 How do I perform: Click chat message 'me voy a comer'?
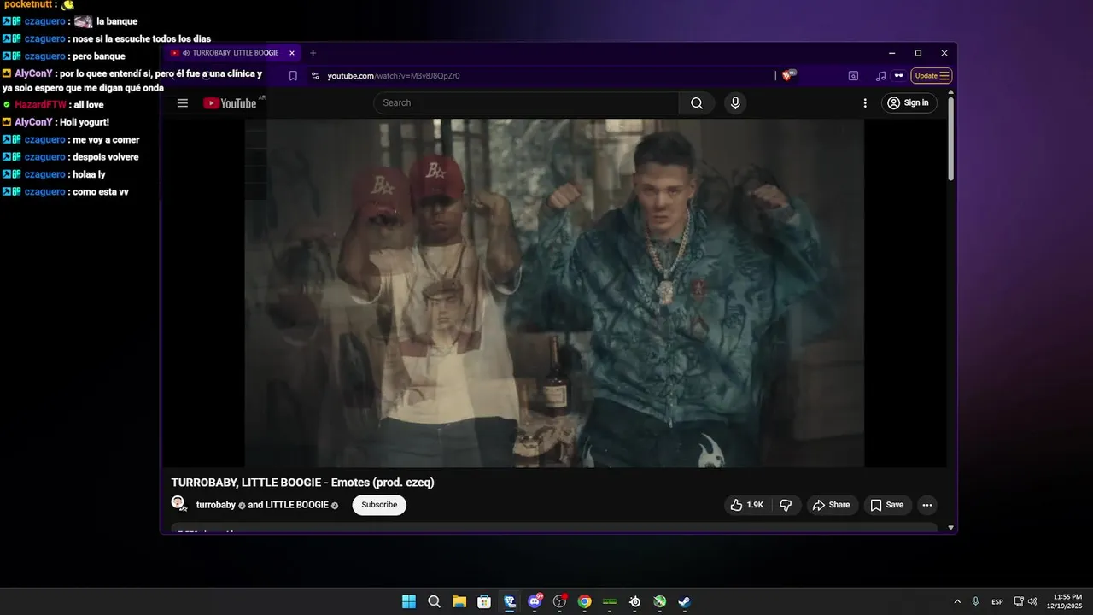coord(106,140)
